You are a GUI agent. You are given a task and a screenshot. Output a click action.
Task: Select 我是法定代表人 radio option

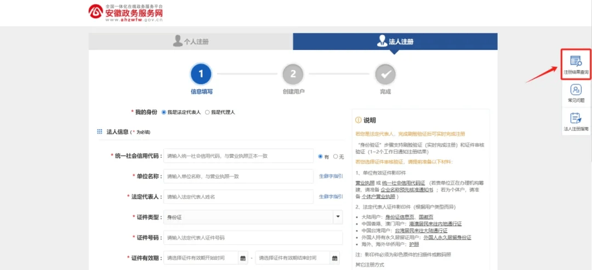[164, 112]
